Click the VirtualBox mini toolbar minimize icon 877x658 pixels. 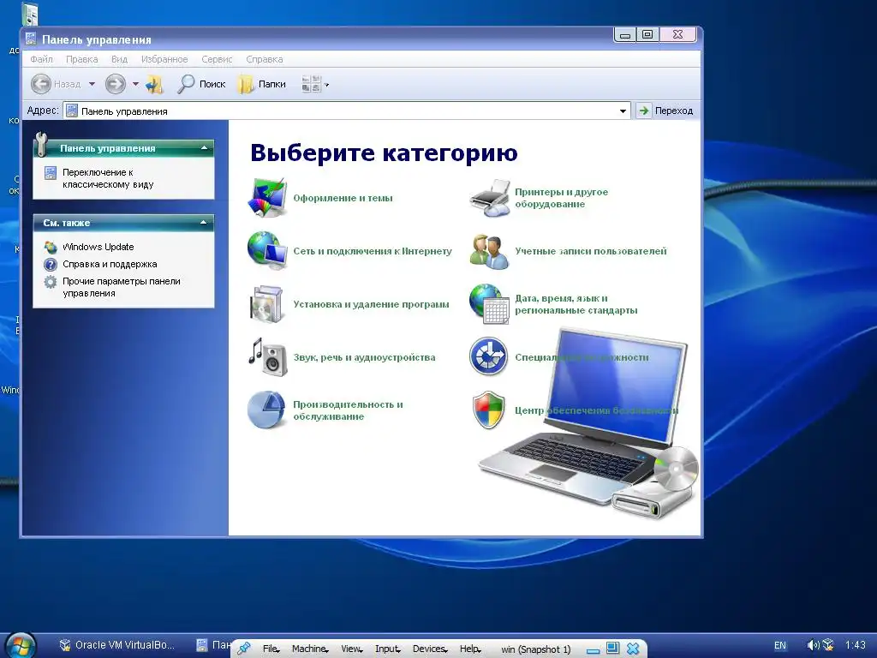point(593,650)
